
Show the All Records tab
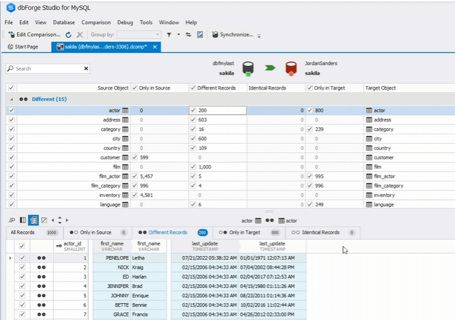pyautogui.click(x=33, y=233)
